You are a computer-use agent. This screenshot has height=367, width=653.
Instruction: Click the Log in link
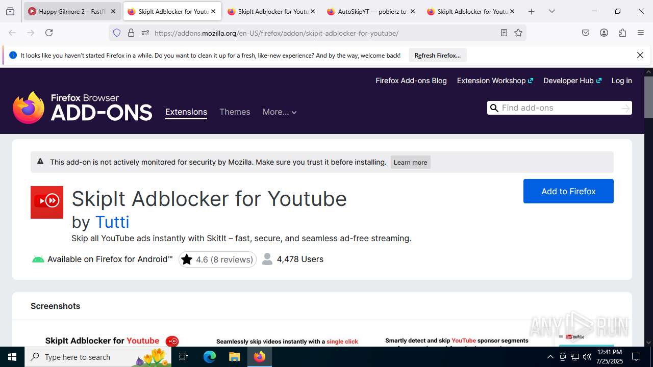click(622, 81)
